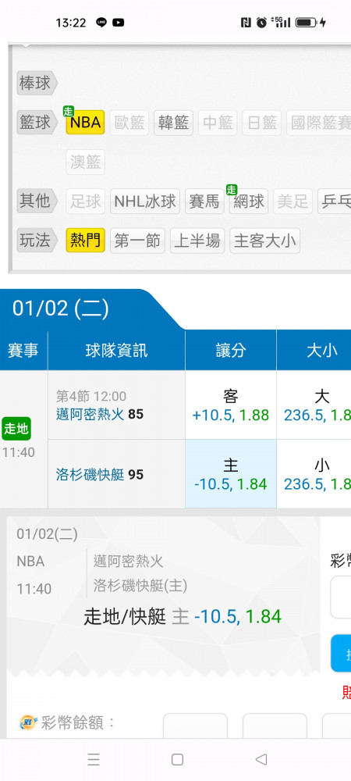Select the 中籃 league filter
This screenshot has width=351, height=781.
click(x=218, y=123)
